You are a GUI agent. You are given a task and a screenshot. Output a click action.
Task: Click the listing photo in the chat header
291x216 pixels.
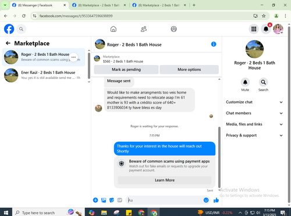tap(100, 44)
